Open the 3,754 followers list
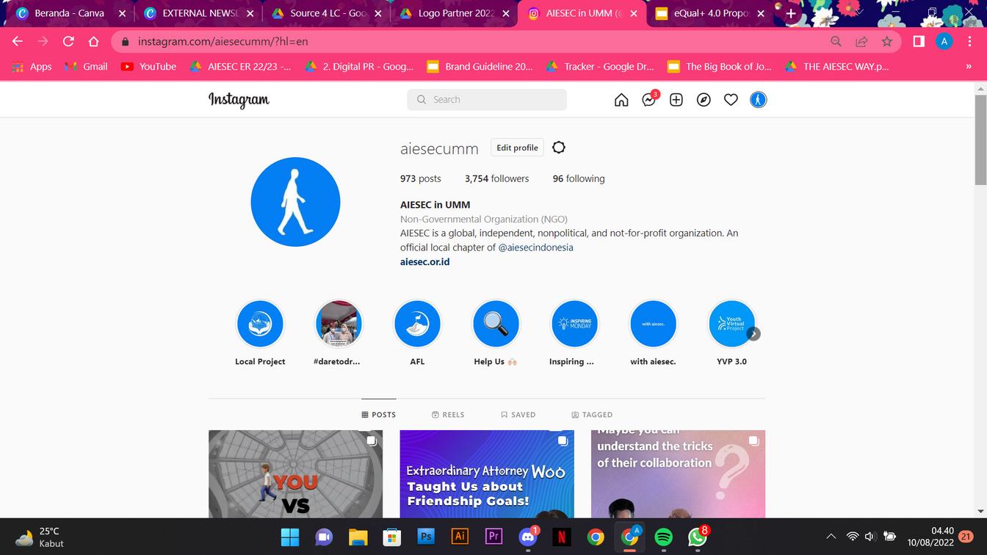Viewport: 987px width, 555px height. click(x=496, y=178)
